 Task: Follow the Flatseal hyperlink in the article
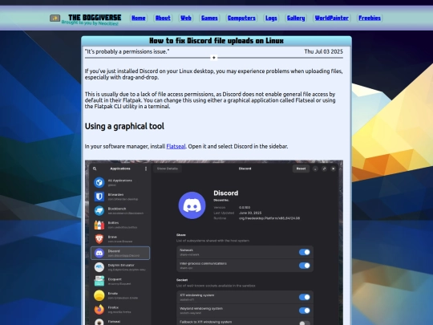[176, 146]
